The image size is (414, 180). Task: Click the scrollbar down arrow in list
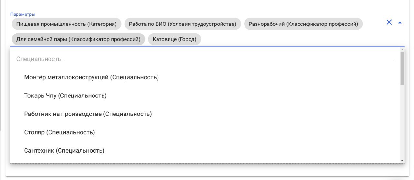click(402, 161)
